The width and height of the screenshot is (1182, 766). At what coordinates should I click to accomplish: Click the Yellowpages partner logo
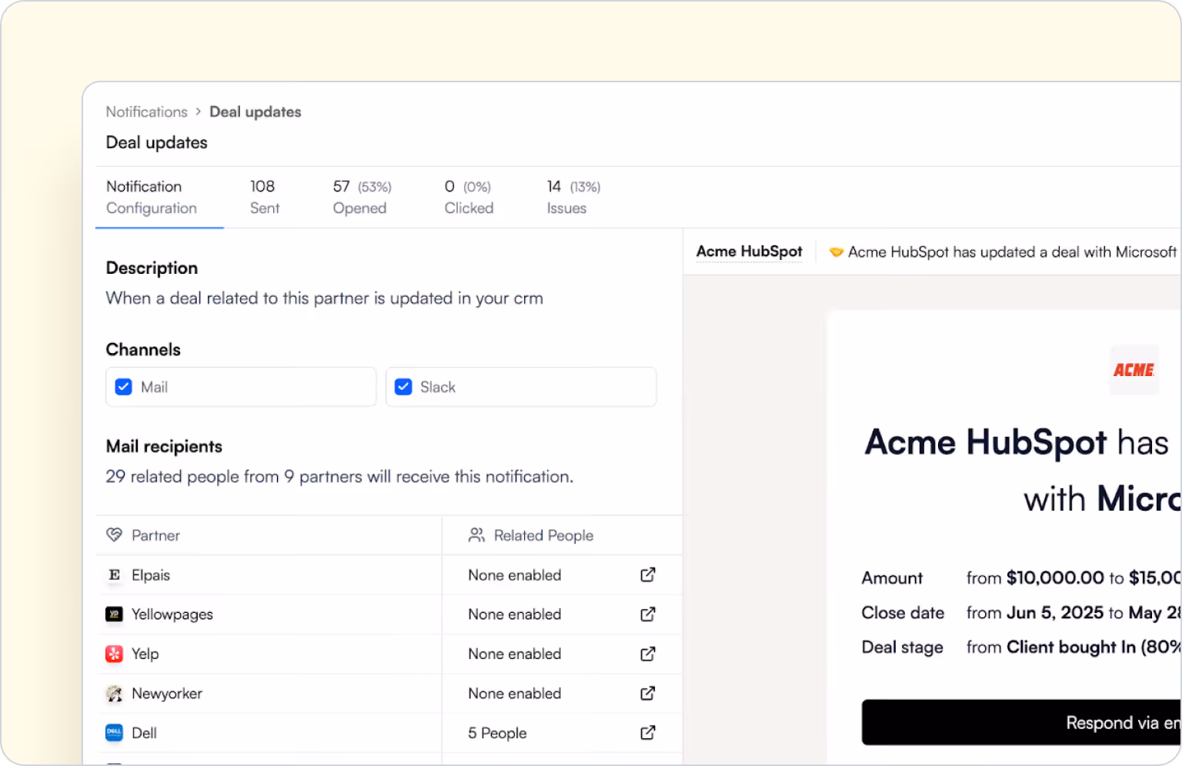pyautogui.click(x=114, y=614)
